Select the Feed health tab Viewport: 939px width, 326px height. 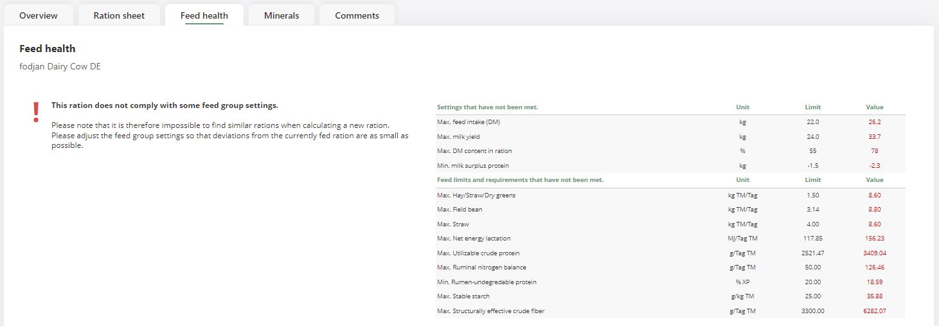[x=204, y=15]
